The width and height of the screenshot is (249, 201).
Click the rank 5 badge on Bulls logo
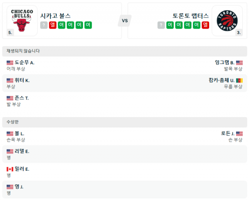pos(10,32)
